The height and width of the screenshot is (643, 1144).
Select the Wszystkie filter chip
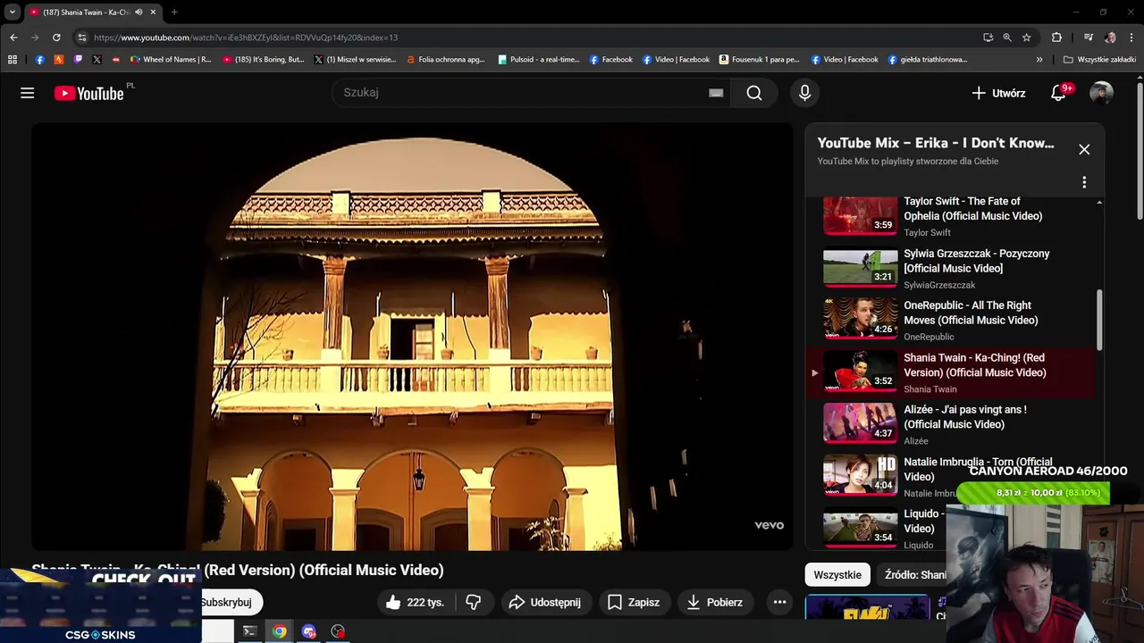click(837, 574)
